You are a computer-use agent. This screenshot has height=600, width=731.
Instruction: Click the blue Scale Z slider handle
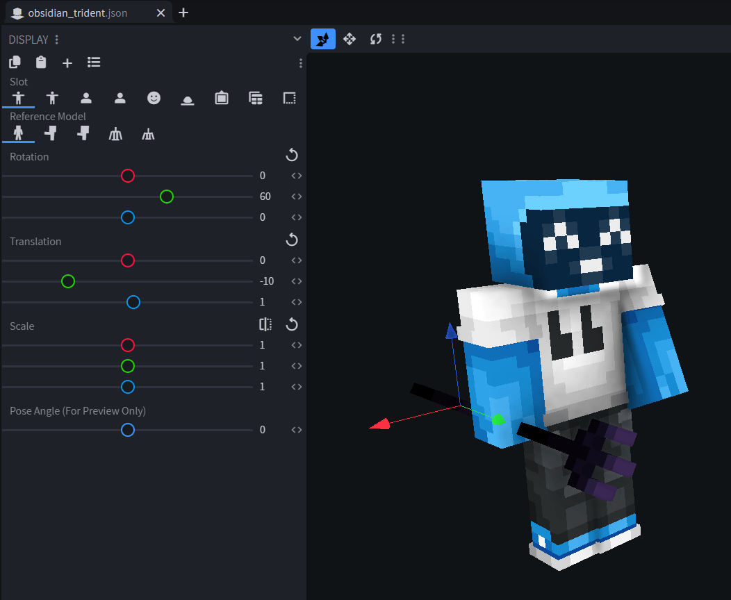coord(128,387)
